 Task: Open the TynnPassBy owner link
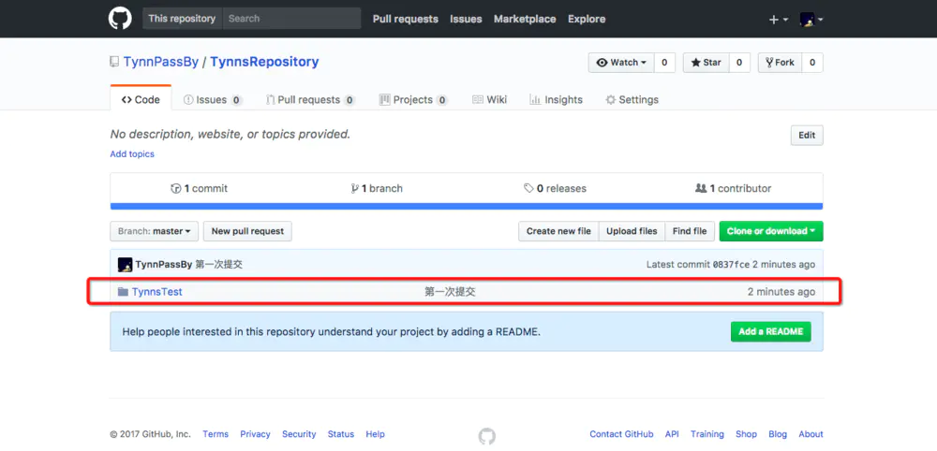[161, 62]
